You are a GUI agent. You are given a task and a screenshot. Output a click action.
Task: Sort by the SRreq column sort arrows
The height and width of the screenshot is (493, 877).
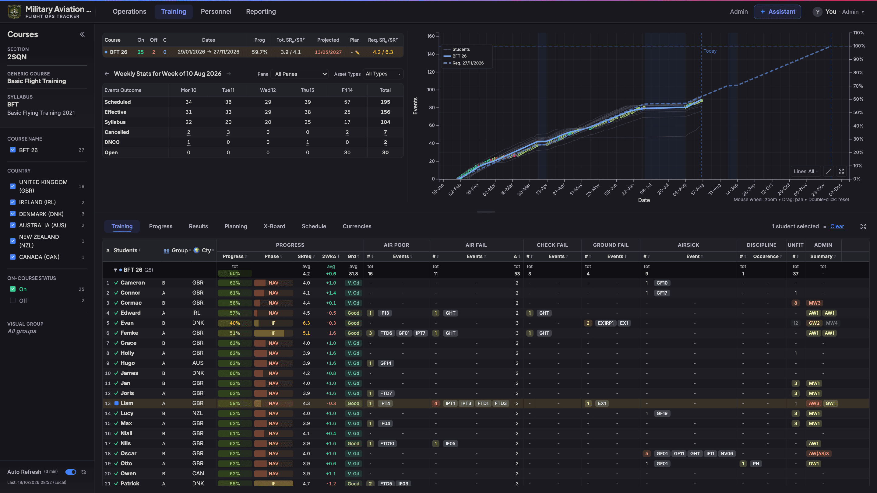(x=314, y=257)
